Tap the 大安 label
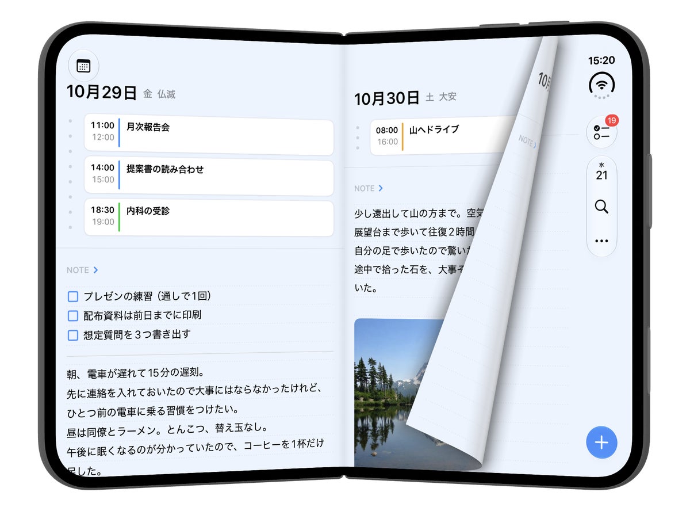Viewport: 690px width, 511px height. [448, 97]
